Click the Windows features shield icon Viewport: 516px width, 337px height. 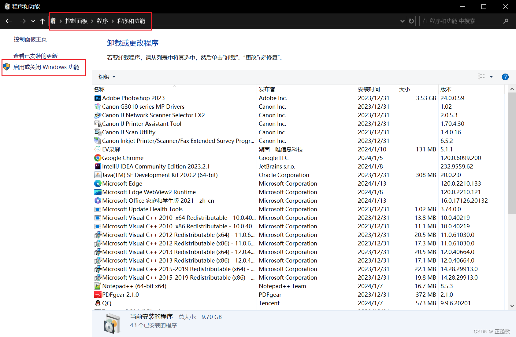6,67
